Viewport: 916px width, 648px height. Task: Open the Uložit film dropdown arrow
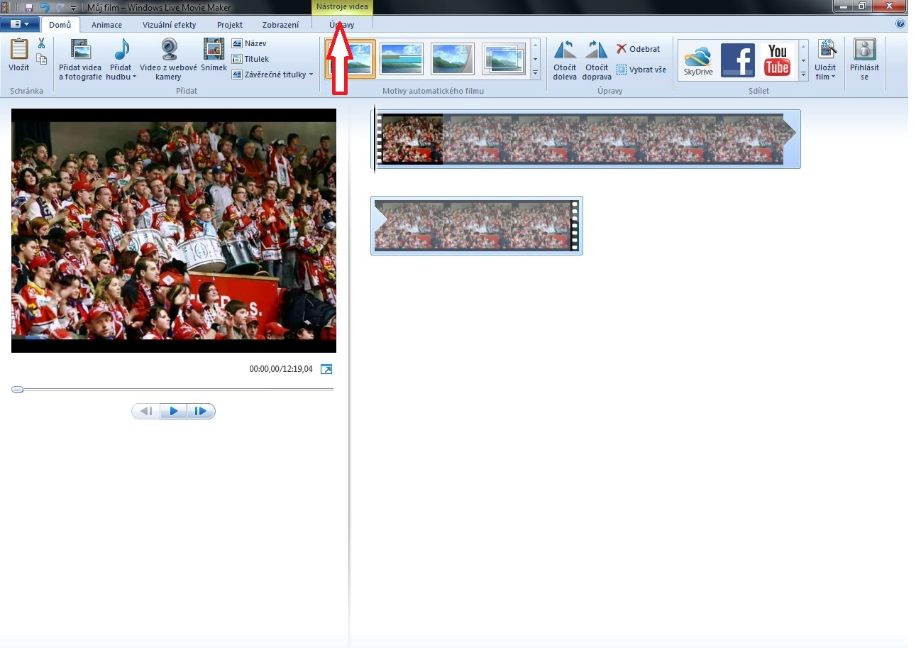pyautogui.click(x=833, y=77)
